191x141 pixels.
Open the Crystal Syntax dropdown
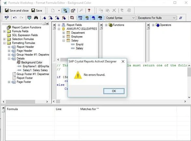[x=120, y=18]
